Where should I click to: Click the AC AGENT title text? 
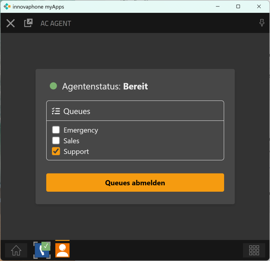(56, 23)
